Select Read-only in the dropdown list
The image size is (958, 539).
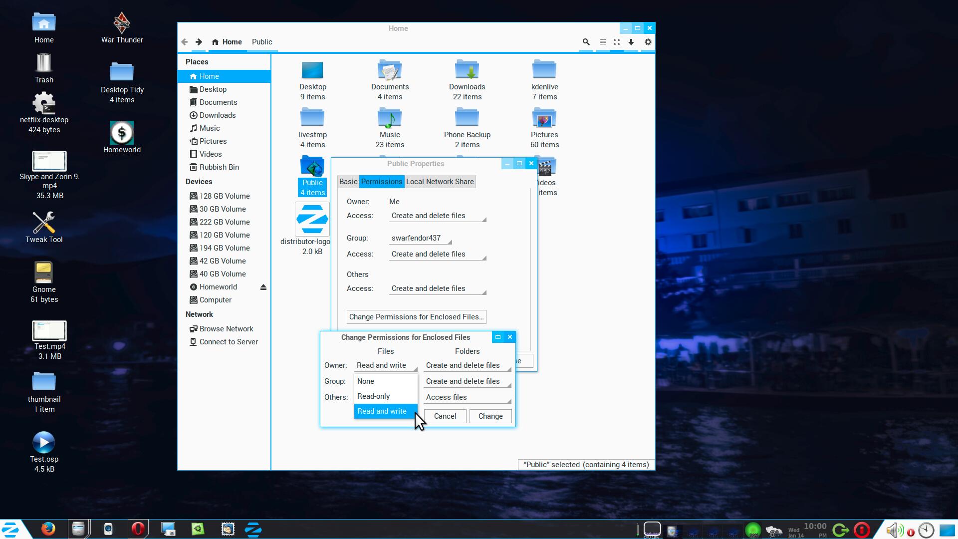(374, 396)
